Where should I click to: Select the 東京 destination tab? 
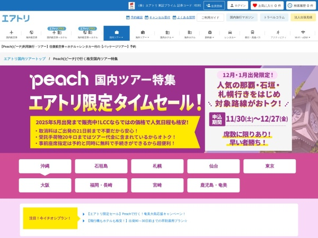coord(270,166)
